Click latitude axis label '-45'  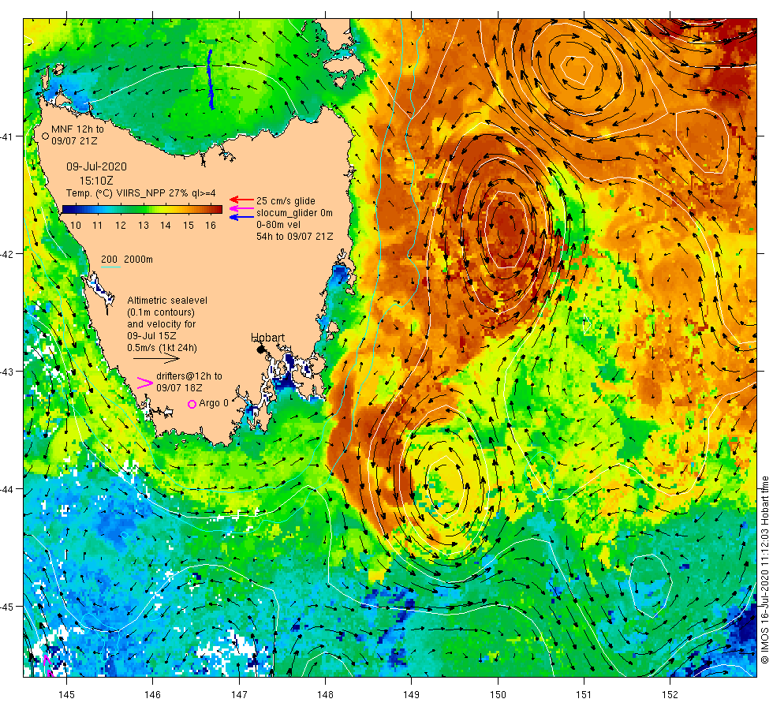pos(7,607)
